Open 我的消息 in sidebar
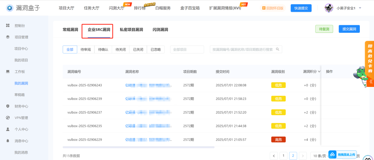374x160 pixels. 21,152
